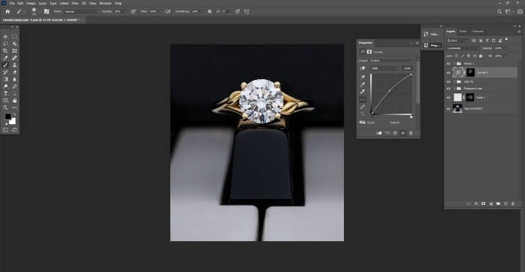Screen dimensions: 525x272
Task: Select the Clone Stamp tool
Action: point(14,65)
